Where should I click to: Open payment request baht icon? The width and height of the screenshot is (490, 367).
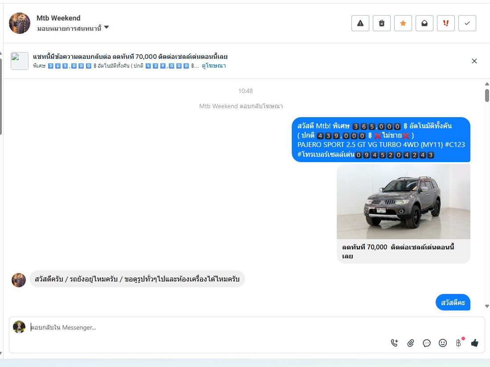click(459, 343)
